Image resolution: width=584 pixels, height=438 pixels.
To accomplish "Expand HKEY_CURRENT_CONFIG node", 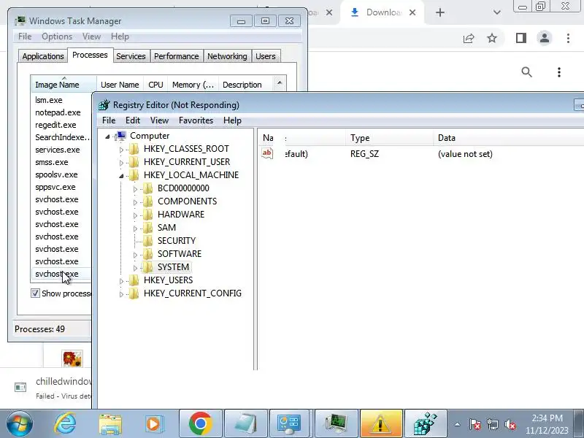I will tap(121, 294).
